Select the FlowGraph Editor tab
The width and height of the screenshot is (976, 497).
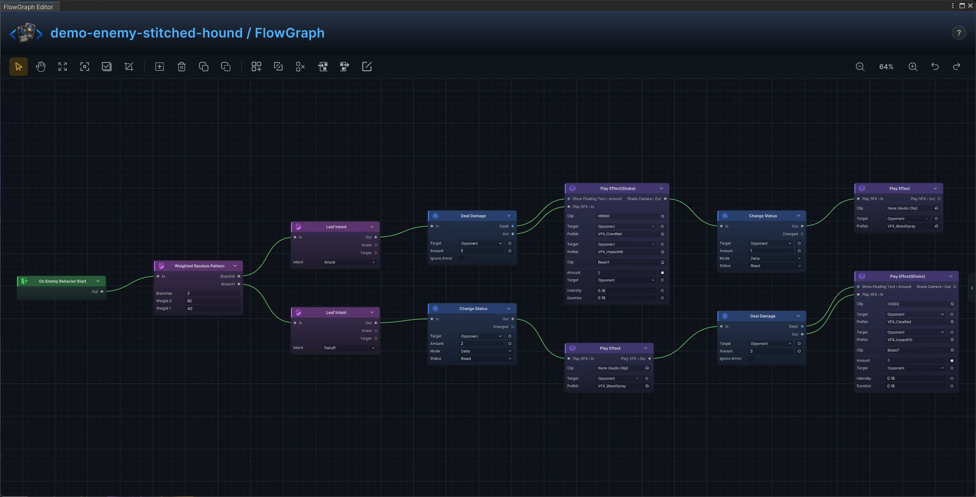coord(29,7)
